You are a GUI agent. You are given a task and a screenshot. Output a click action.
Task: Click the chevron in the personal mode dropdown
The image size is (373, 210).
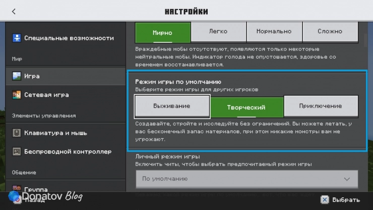pyautogui.click(x=347, y=179)
